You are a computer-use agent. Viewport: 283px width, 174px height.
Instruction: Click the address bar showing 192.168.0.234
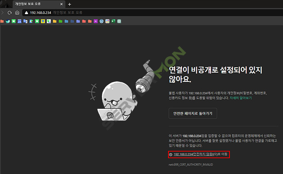(x=153, y=13)
